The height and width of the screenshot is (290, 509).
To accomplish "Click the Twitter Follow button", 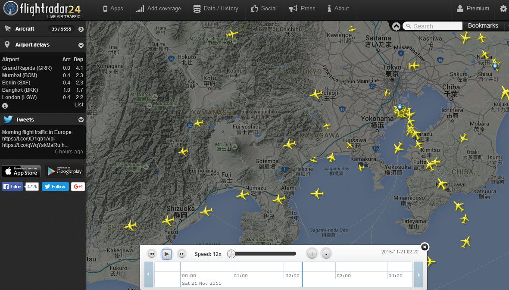I will [55, 187].
